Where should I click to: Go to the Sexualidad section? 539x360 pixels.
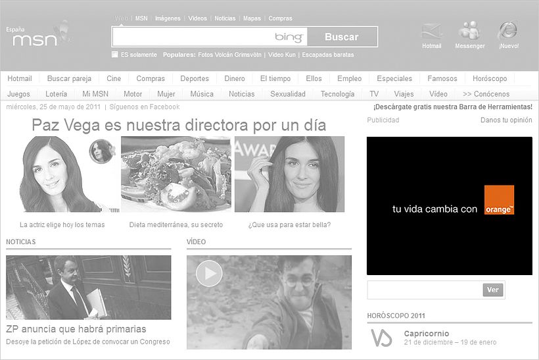click(x=288, y=94)
